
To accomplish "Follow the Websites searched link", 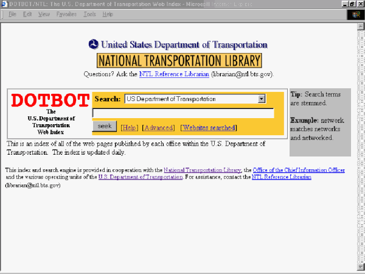I will (x=209, y=127).
